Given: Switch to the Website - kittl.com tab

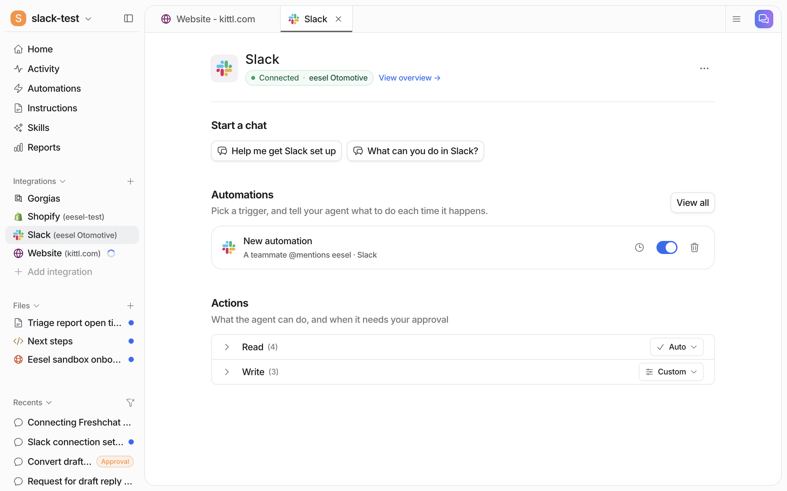Looking at the screenshot, I should (x=212, y=19).
